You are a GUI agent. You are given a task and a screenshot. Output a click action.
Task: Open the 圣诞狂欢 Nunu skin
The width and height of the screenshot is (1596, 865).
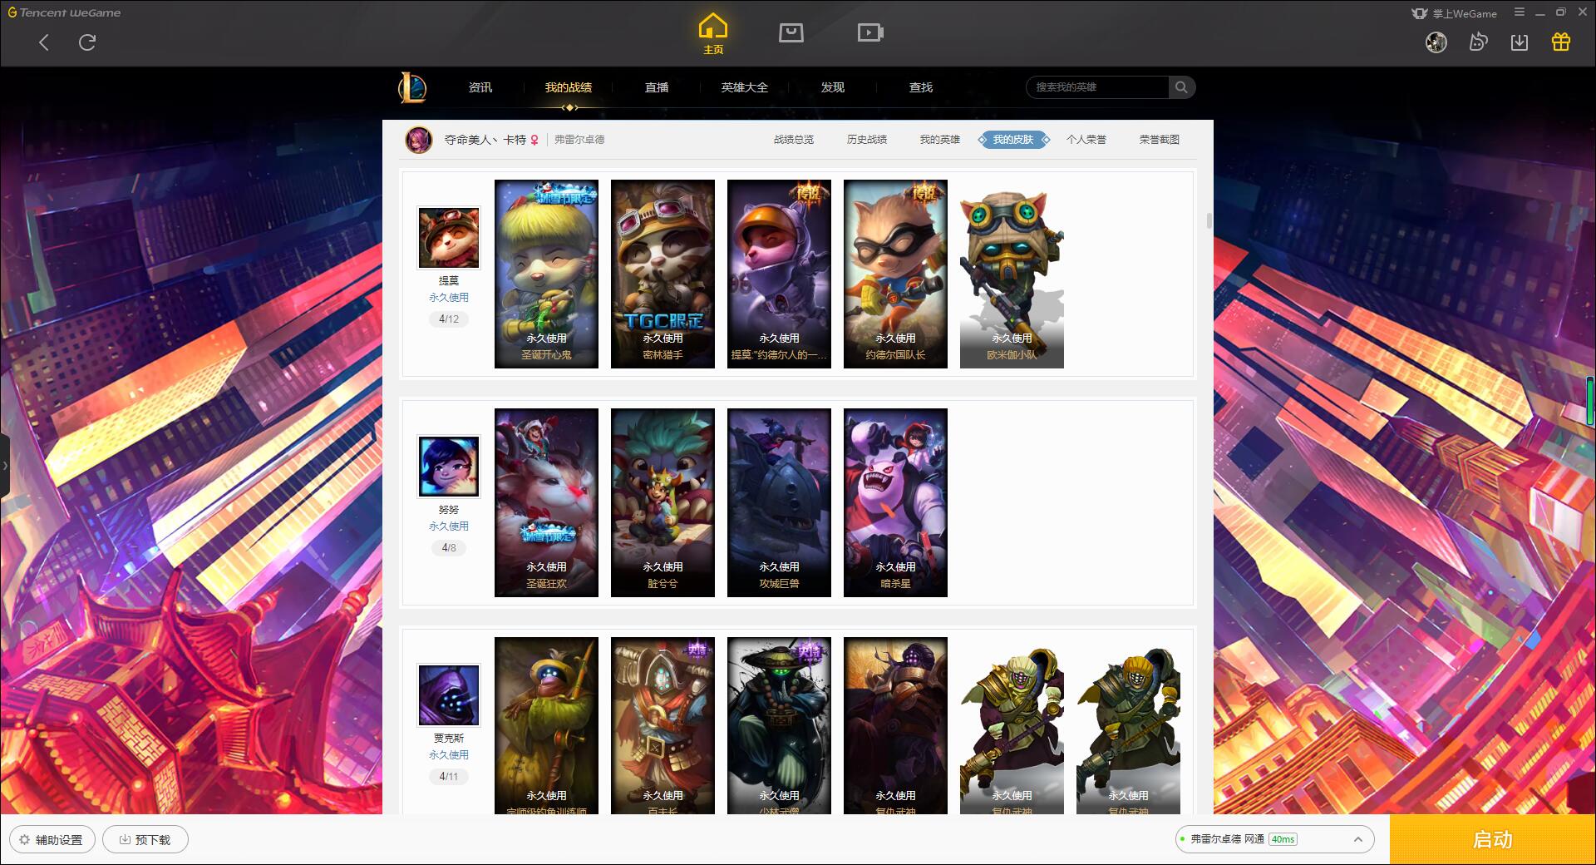(546, 502)
